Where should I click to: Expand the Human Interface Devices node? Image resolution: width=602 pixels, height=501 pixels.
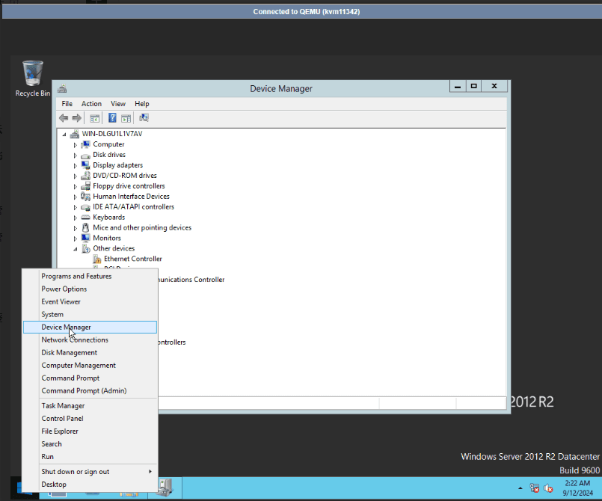click(76, 197)
